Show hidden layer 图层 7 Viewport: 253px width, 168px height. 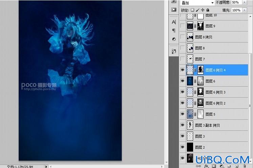183,59
